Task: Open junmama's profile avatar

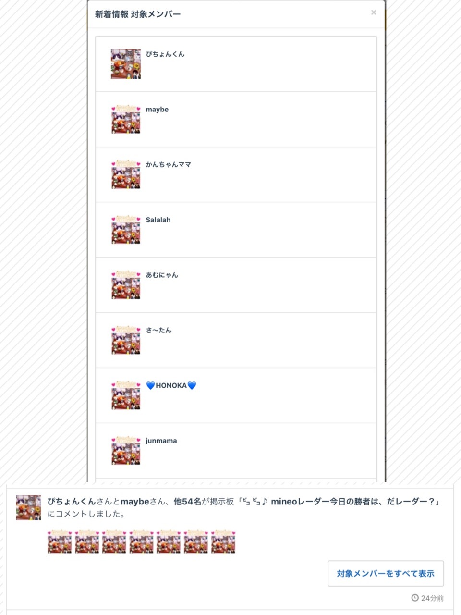Action: pyautogui.click(x=126, y=451)
